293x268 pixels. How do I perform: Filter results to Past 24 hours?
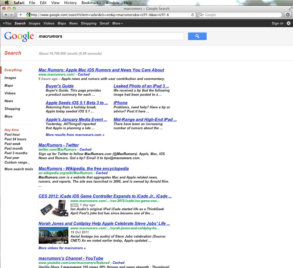point(15,139)
